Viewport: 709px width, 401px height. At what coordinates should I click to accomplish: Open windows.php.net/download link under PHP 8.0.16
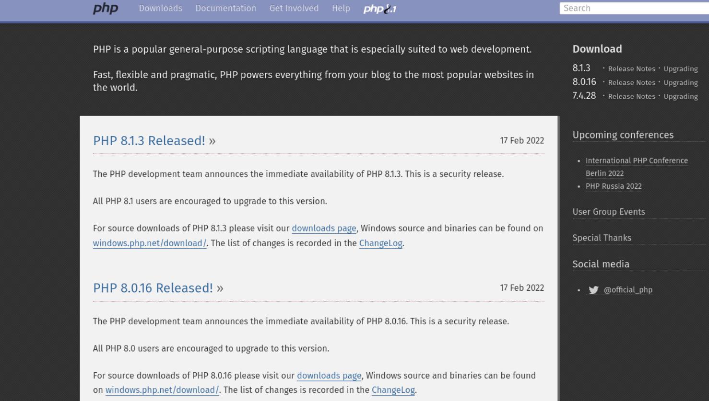point(162,390)
